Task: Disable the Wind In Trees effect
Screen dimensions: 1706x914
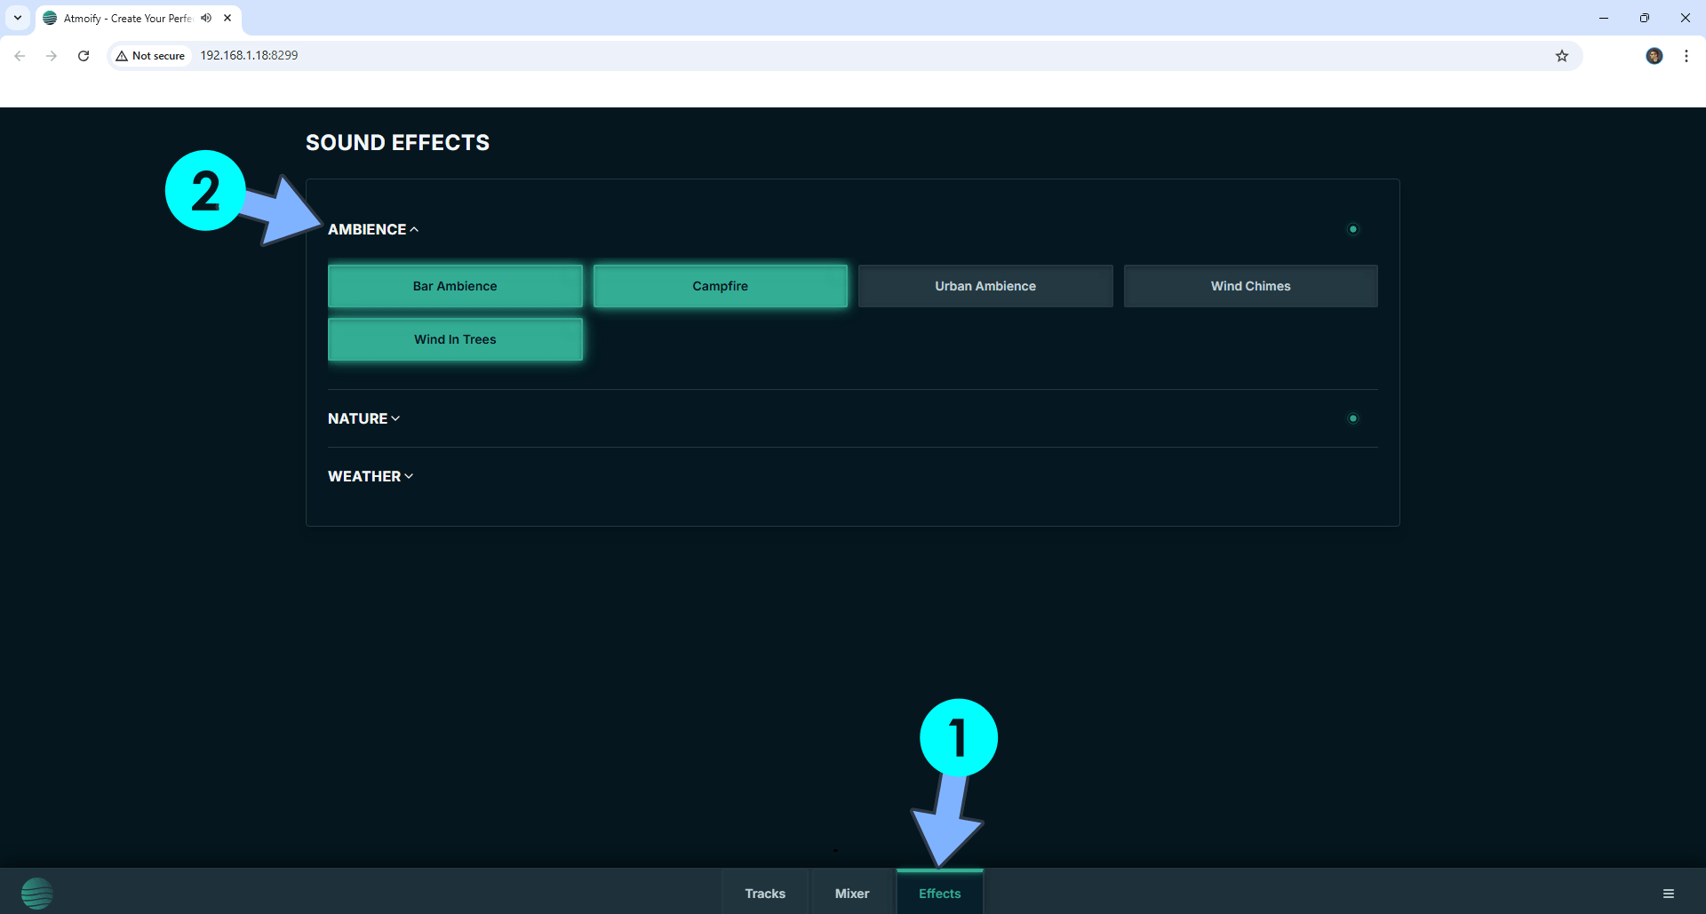Action: click(455, 338)
